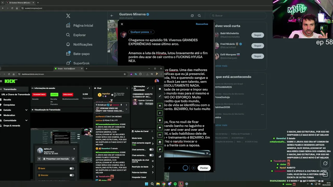Viewport: 333px width, 187px height.
Task: Open the extensions puzzle icon in Kick browser window
Action: (140, 74)
